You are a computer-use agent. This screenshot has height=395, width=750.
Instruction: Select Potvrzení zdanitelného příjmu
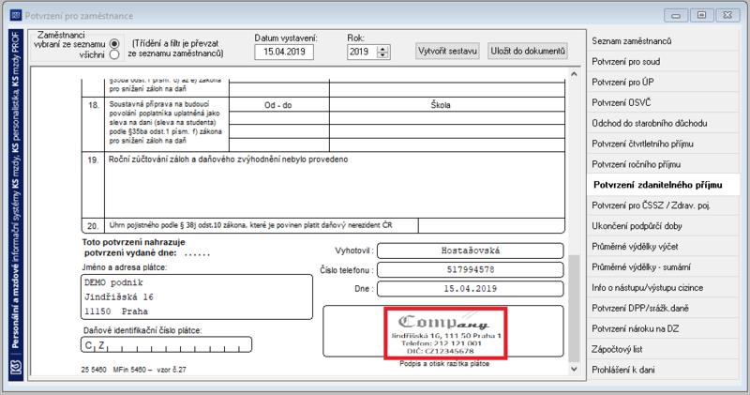pos(663,185)
